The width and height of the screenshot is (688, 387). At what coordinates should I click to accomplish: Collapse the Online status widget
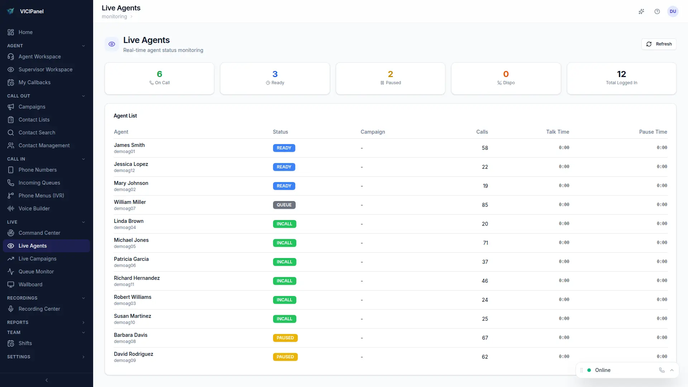[672, 370]
